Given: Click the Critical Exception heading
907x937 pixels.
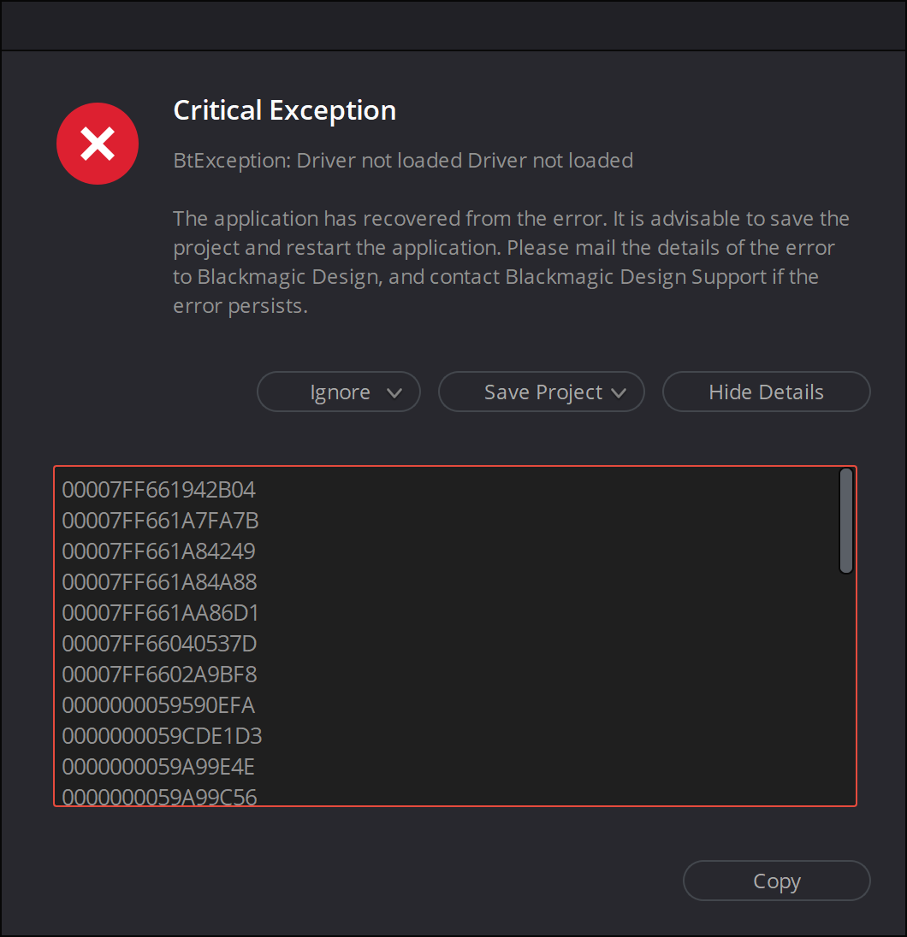Looking at the screenshot, I should click(285, 110).
